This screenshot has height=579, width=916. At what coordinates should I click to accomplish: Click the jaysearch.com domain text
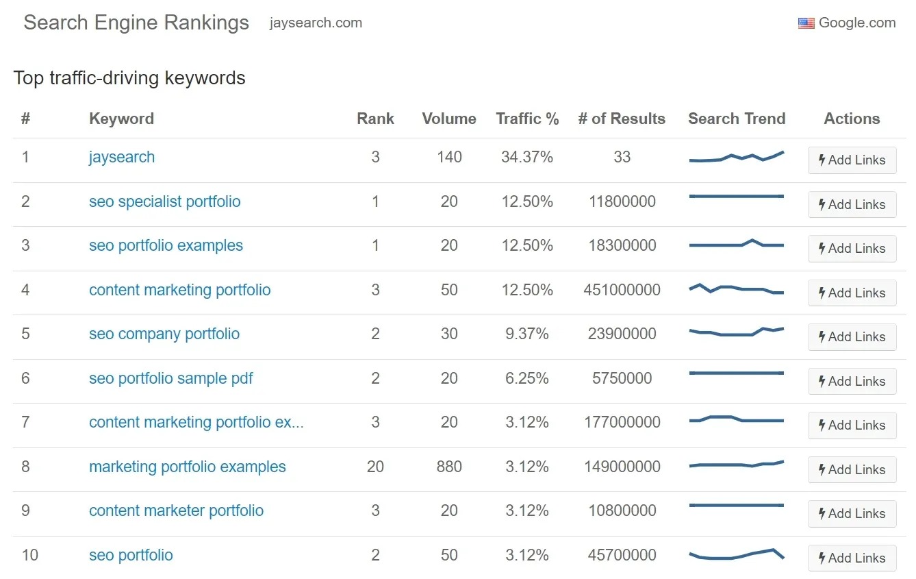point(316,23)
